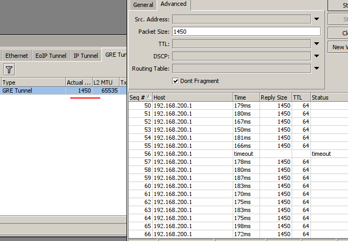
Task: Toggle the Dont Fragment checkbox
Action: point(175,81)
